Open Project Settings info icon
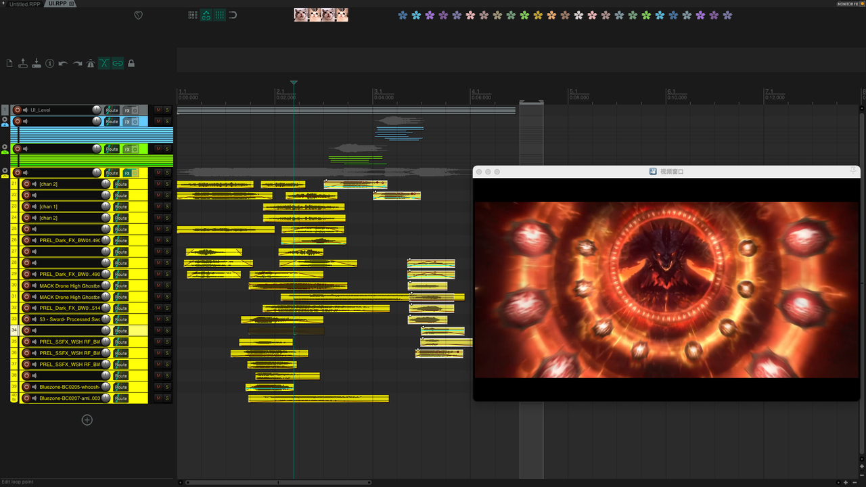This screenshot has width=866, height=487. 49,64
